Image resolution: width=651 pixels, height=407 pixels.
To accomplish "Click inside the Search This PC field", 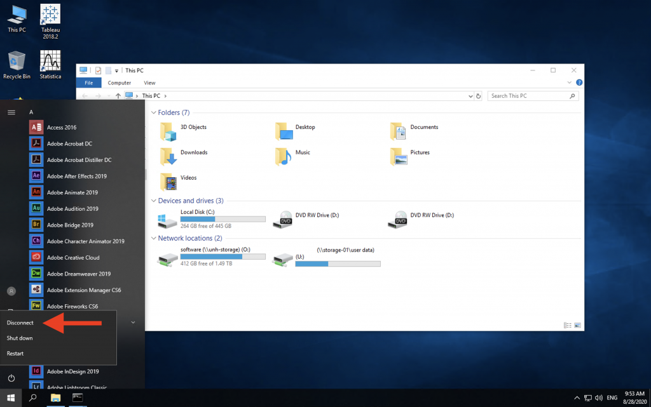I will 528,96.
